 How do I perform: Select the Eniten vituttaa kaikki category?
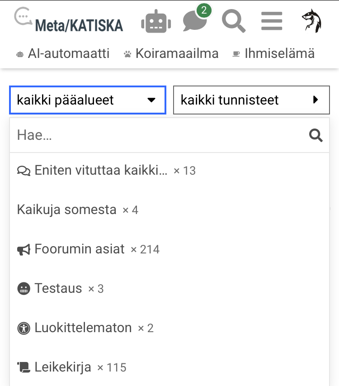click(x=100, y=171)
